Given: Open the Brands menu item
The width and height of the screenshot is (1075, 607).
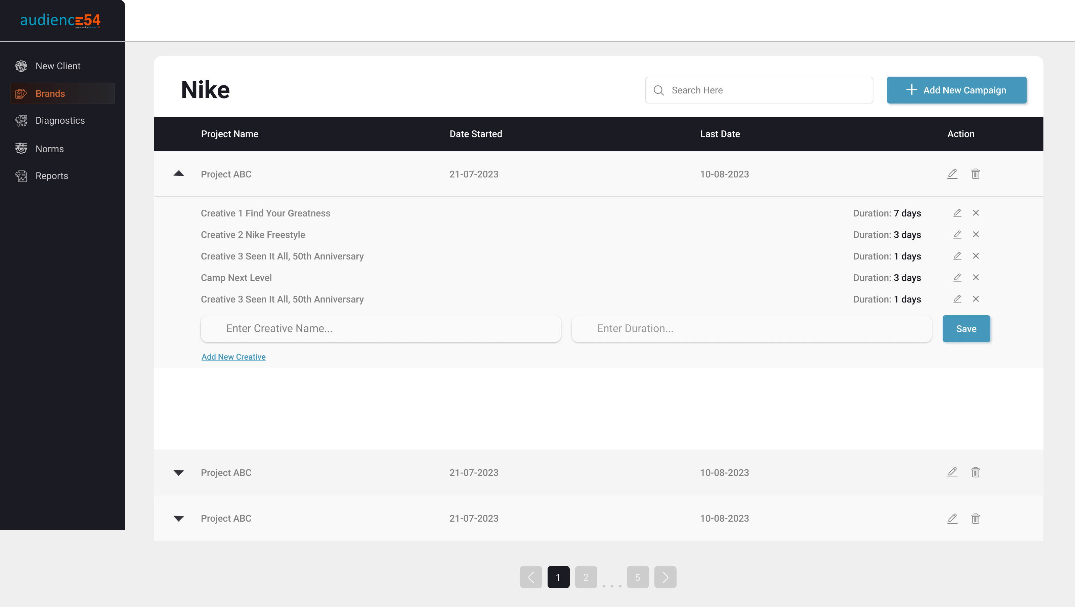Looking at the screenshot, I should (x=62, y=93).
